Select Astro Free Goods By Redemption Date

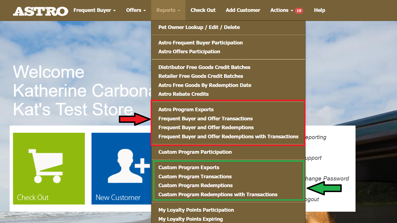205,85
